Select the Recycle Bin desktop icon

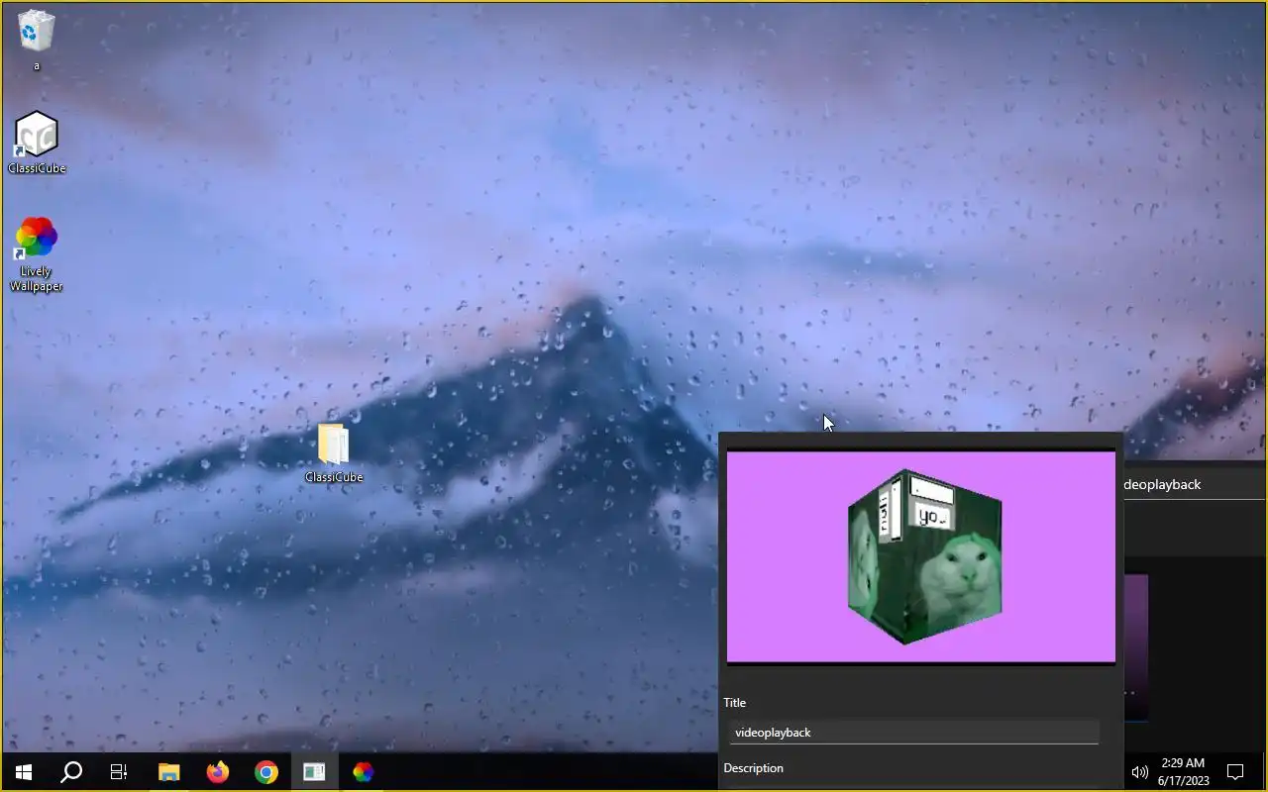pyautogui.click(x=37, y=40)
